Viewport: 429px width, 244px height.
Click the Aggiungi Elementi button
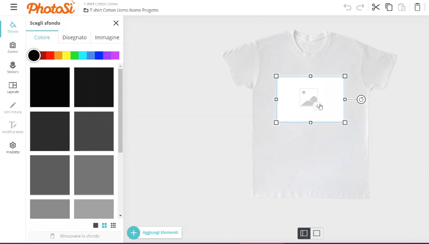(155, 233)
